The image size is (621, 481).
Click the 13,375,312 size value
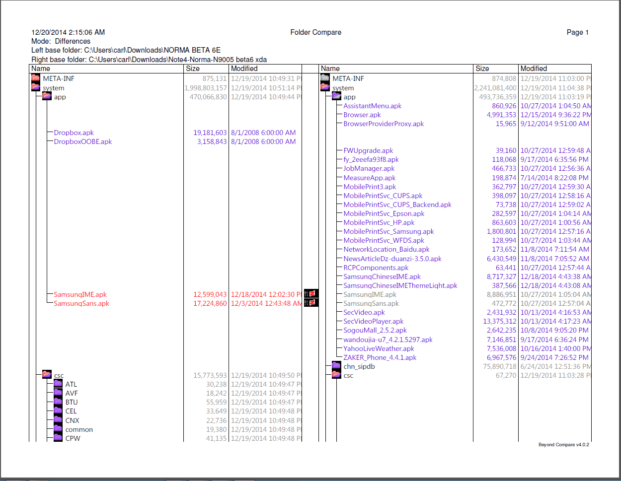click(x=500, y=321)
